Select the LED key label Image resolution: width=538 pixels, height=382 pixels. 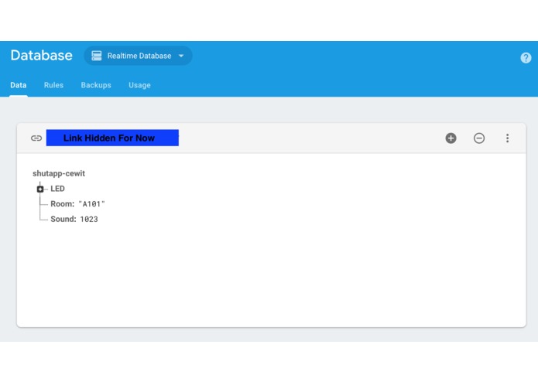[x=57, y=189]
